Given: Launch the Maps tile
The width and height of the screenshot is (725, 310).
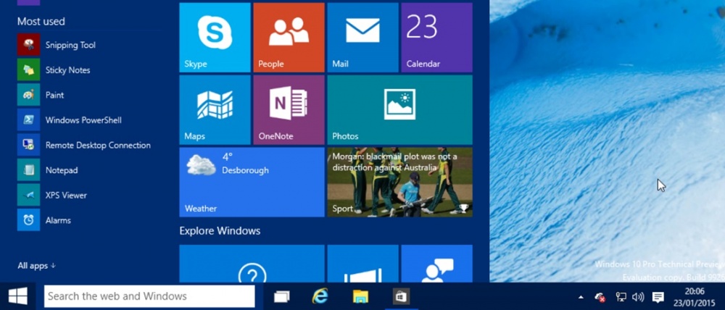Looking at the screenshot, I should (215, 110).
